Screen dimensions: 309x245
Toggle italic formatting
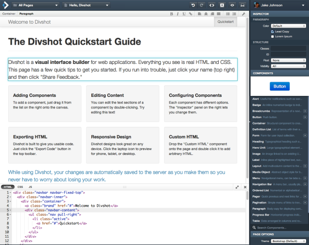[x=178, y=14]
